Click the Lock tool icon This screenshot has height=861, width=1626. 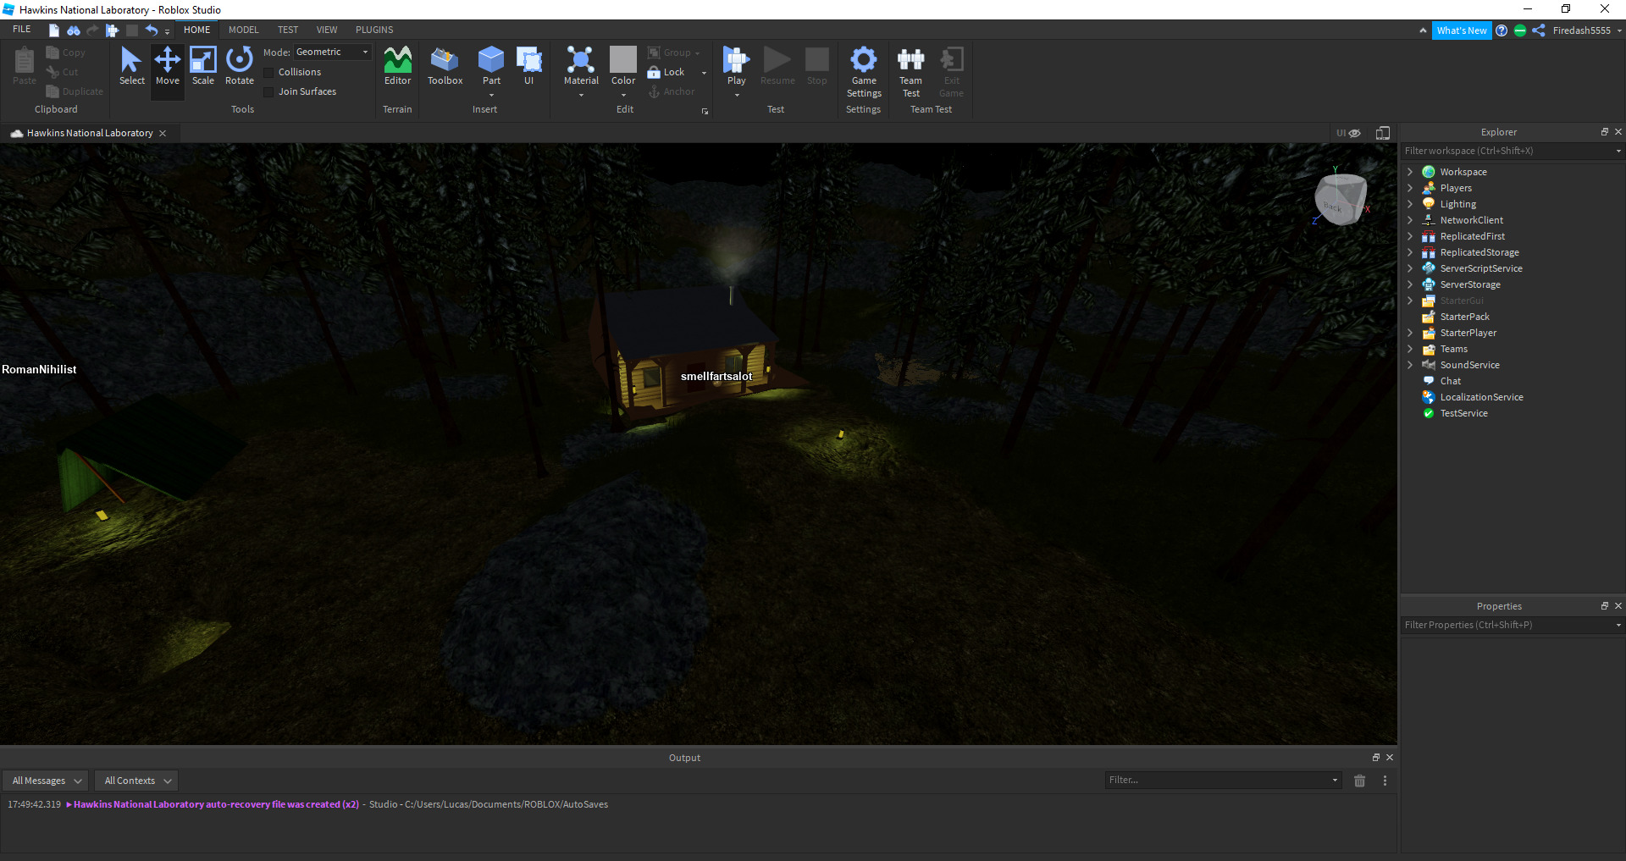click(x=654, y=72)
